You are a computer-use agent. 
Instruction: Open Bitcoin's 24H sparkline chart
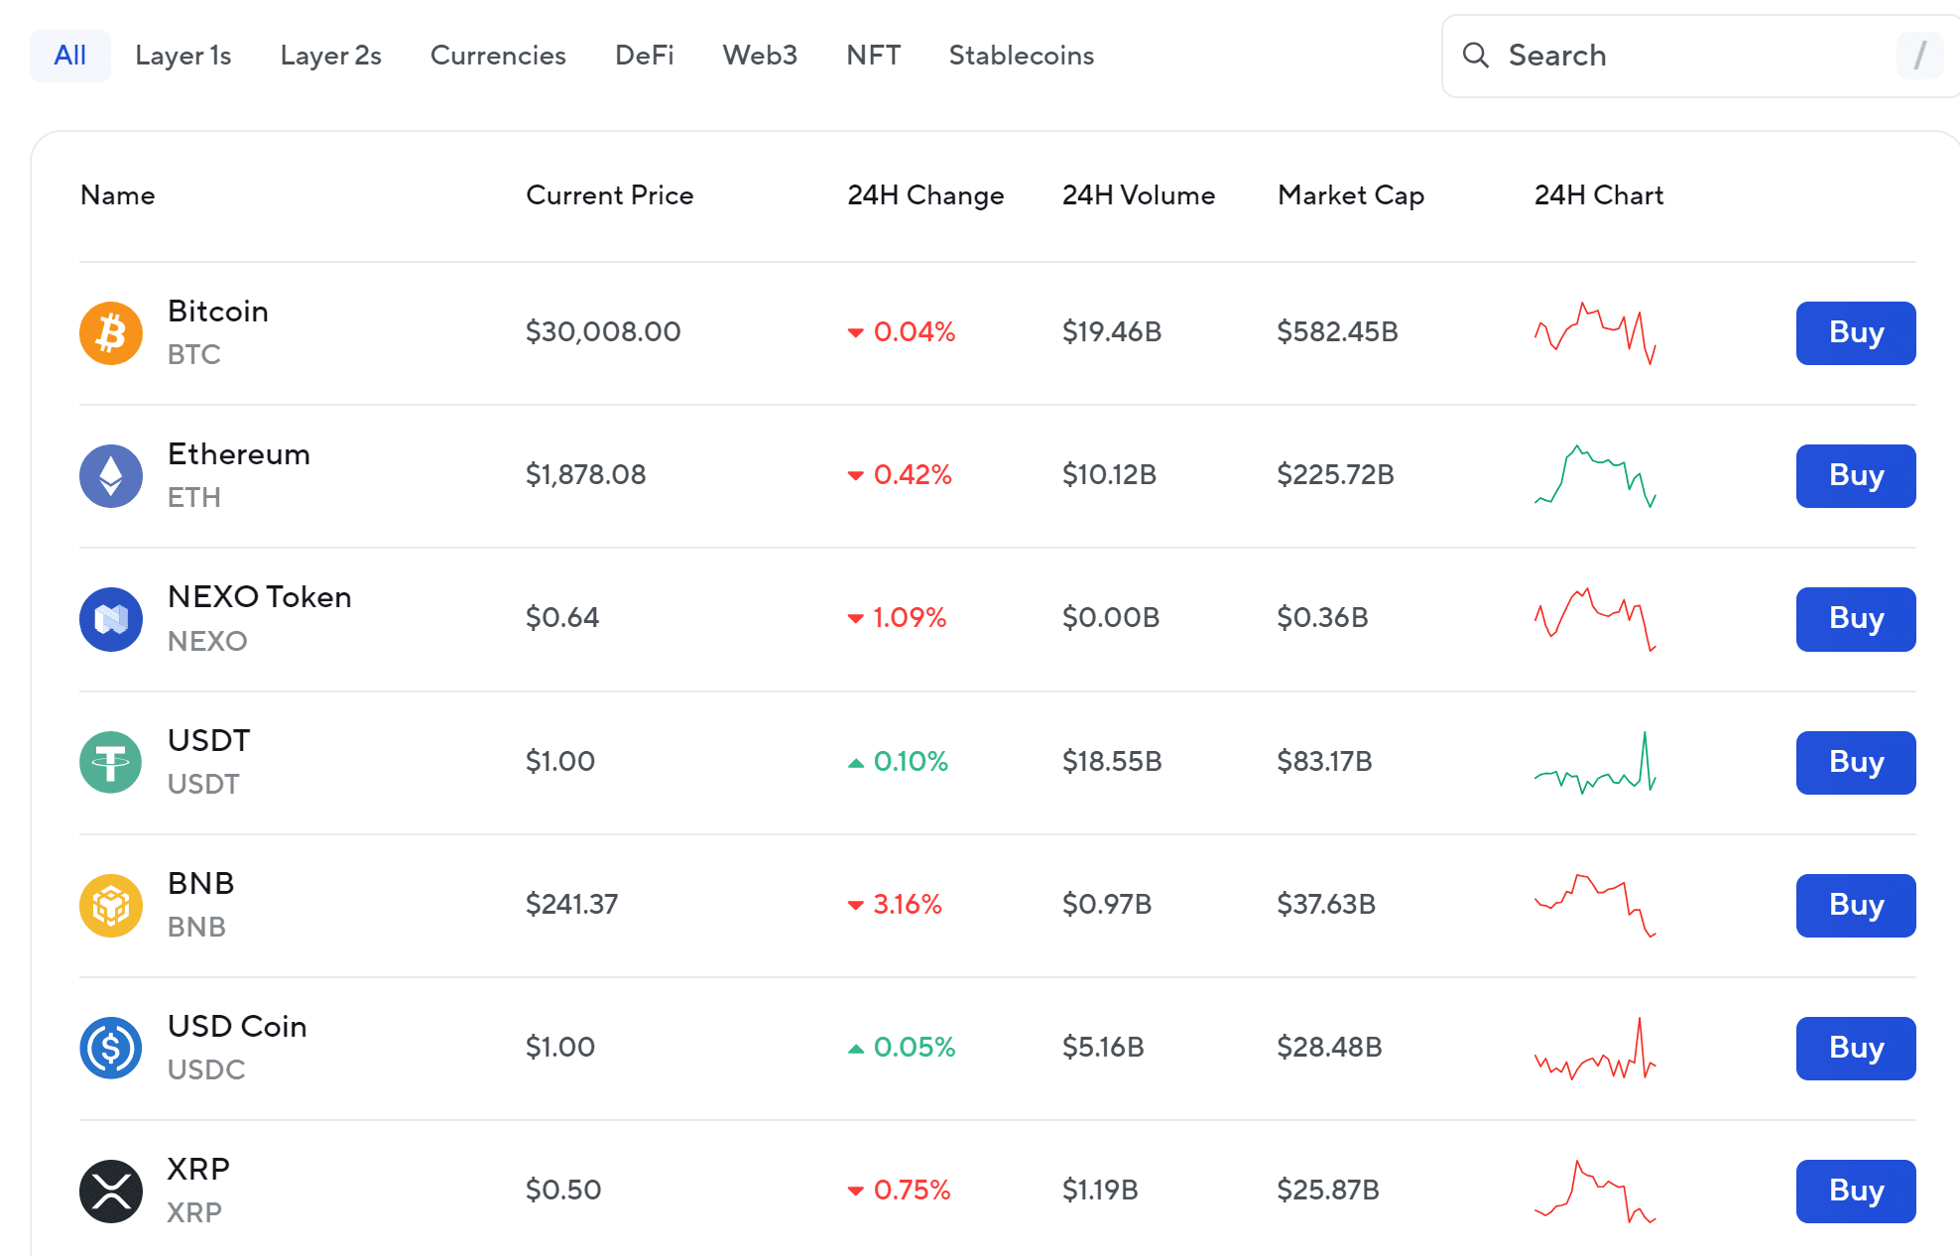1595,333
